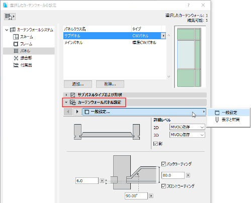Open the arrow beside the 90.00° field
The width and height of the screenshot is (251, 203).
pyautogui.click(x=151, y=195)
